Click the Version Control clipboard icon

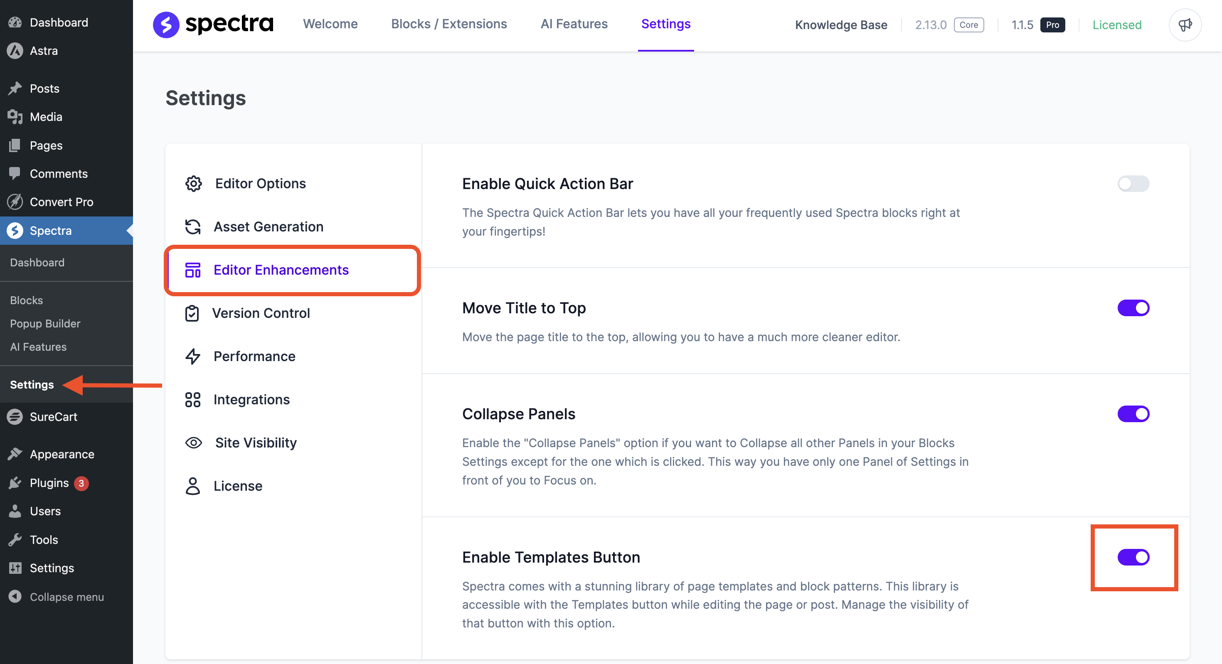[192, 313]
